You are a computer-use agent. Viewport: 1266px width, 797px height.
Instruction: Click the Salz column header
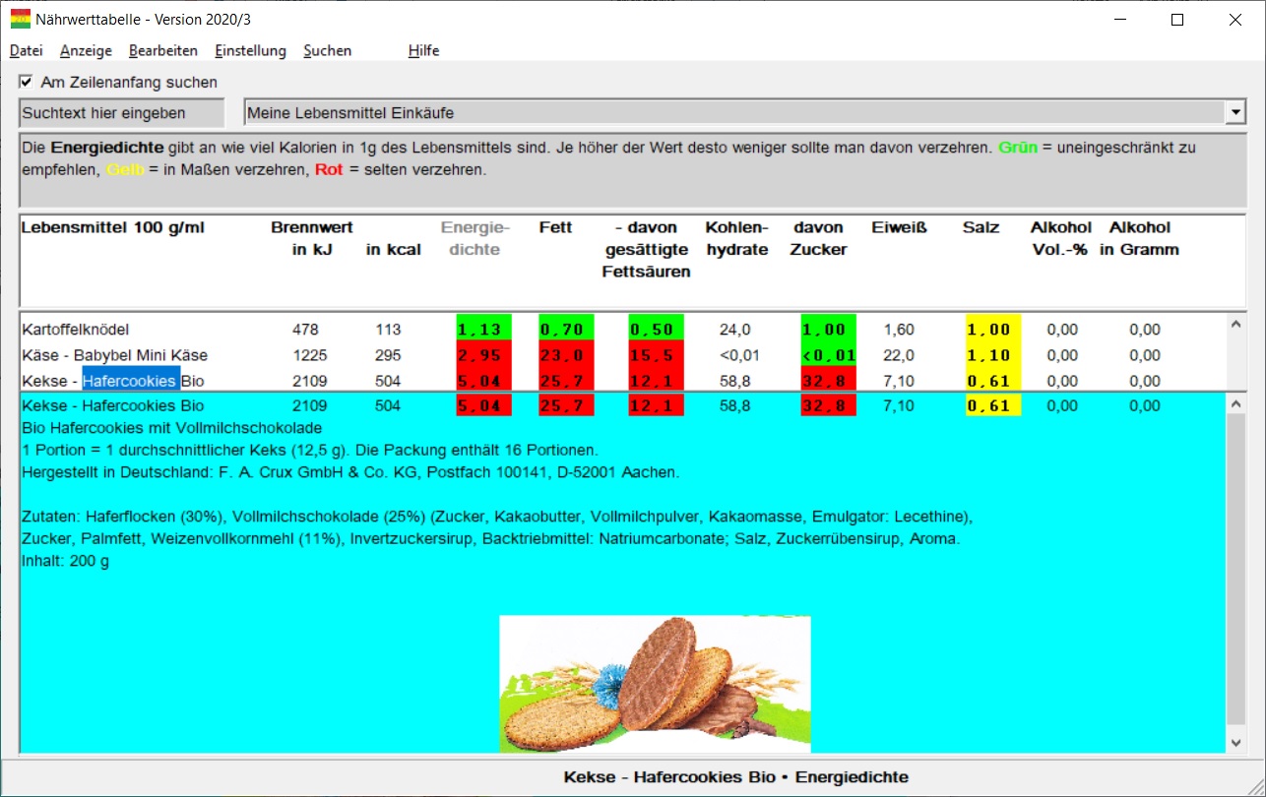point(981,228)
